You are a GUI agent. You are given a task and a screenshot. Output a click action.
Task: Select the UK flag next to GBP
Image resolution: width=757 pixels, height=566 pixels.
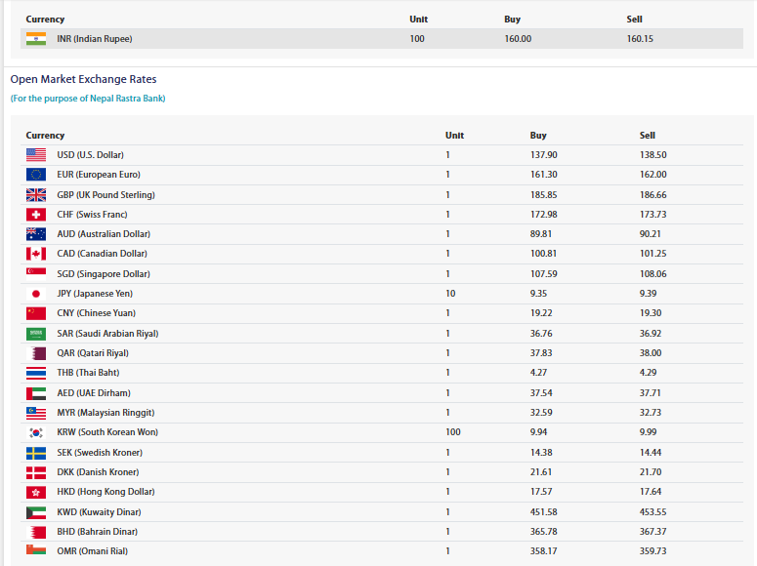(36, 195)
